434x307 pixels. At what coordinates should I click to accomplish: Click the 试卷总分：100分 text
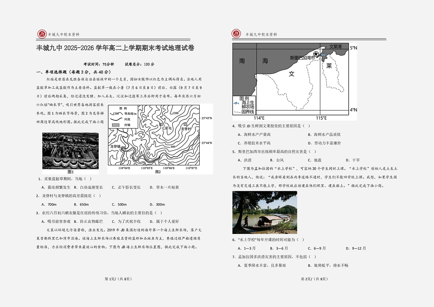coord(140,64)
